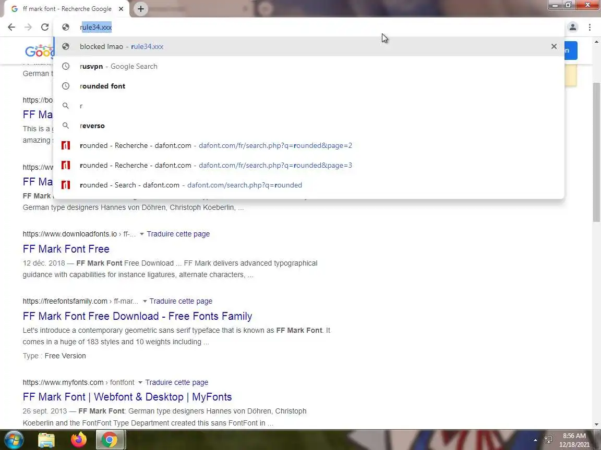Click 'Traduire cette page' for myfonts.com result
Image resolution: width=601 pixels, height=450 pixels.
(x=177, y=382)
